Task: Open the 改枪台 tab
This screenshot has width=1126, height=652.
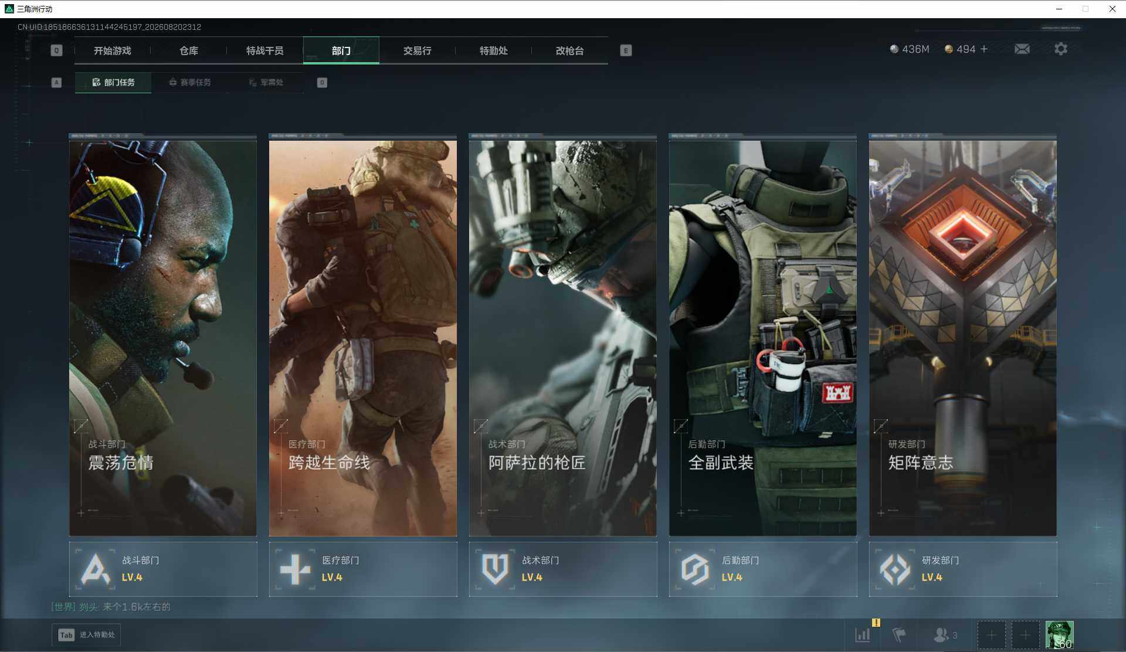Action: 570,50
